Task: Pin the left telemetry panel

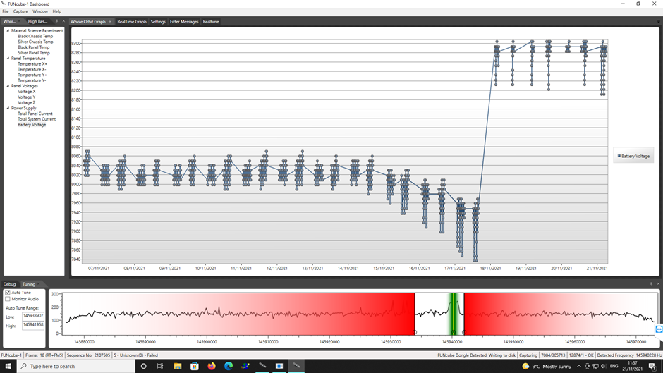Action: (x=56, y=22)
